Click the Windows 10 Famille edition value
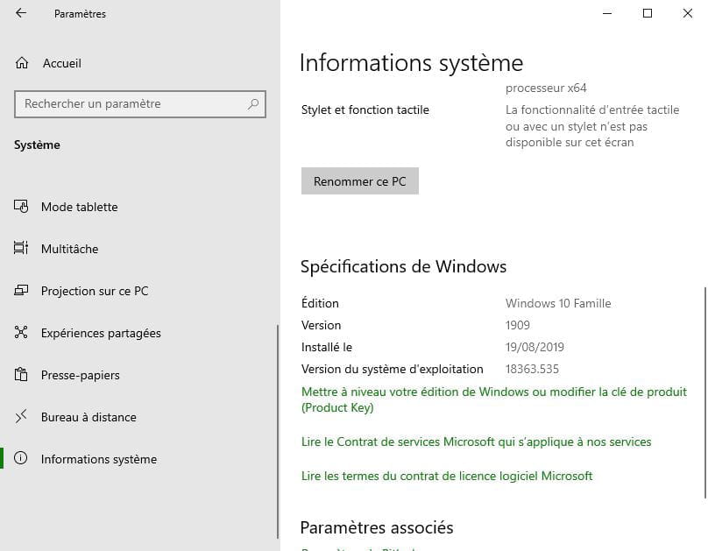The height and width of the screenshot is (551, 708). click(x=558, y=303)
